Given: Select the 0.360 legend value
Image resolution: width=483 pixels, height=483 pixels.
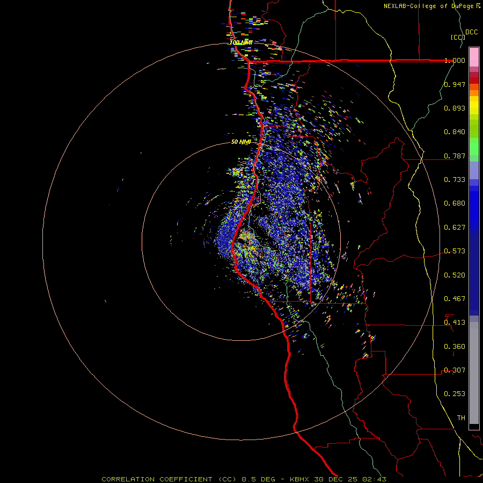Looking at the screenshot, I should pos(455,347).
